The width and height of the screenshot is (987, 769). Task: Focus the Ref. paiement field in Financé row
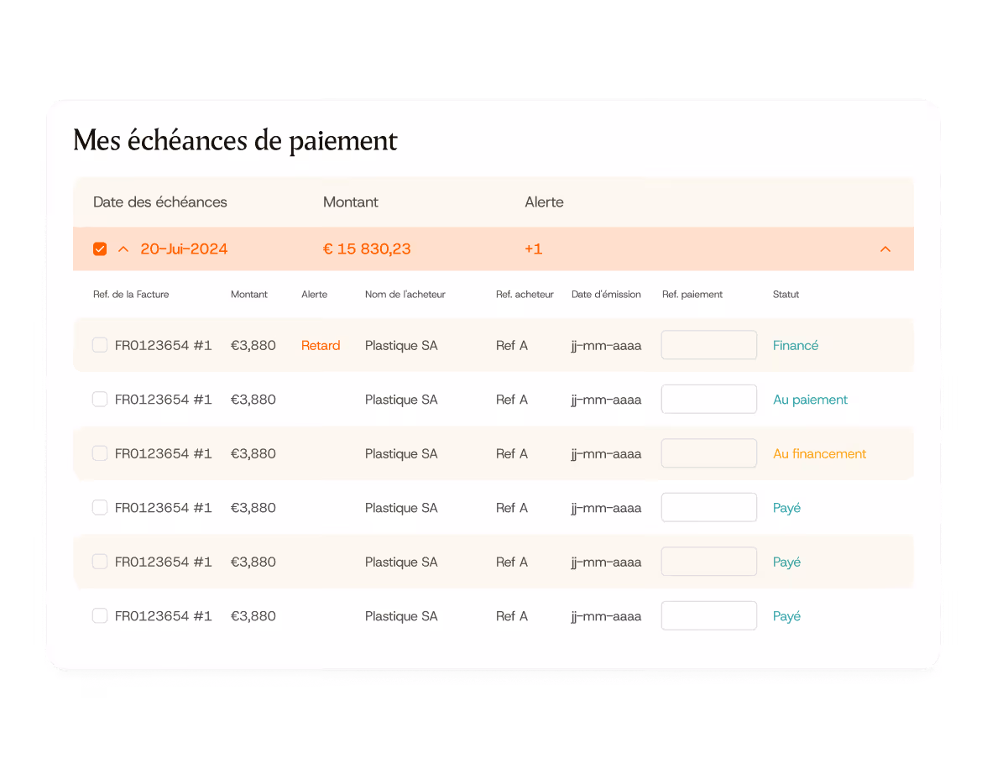click(708, 345)
